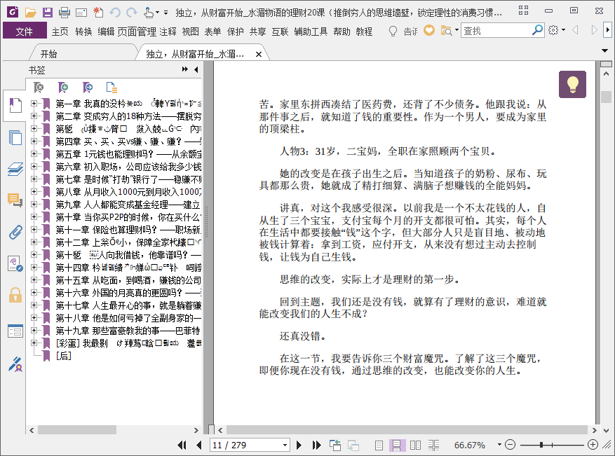
Task: Click the undo arrow in the toolbar
Action: click(114, 13)
